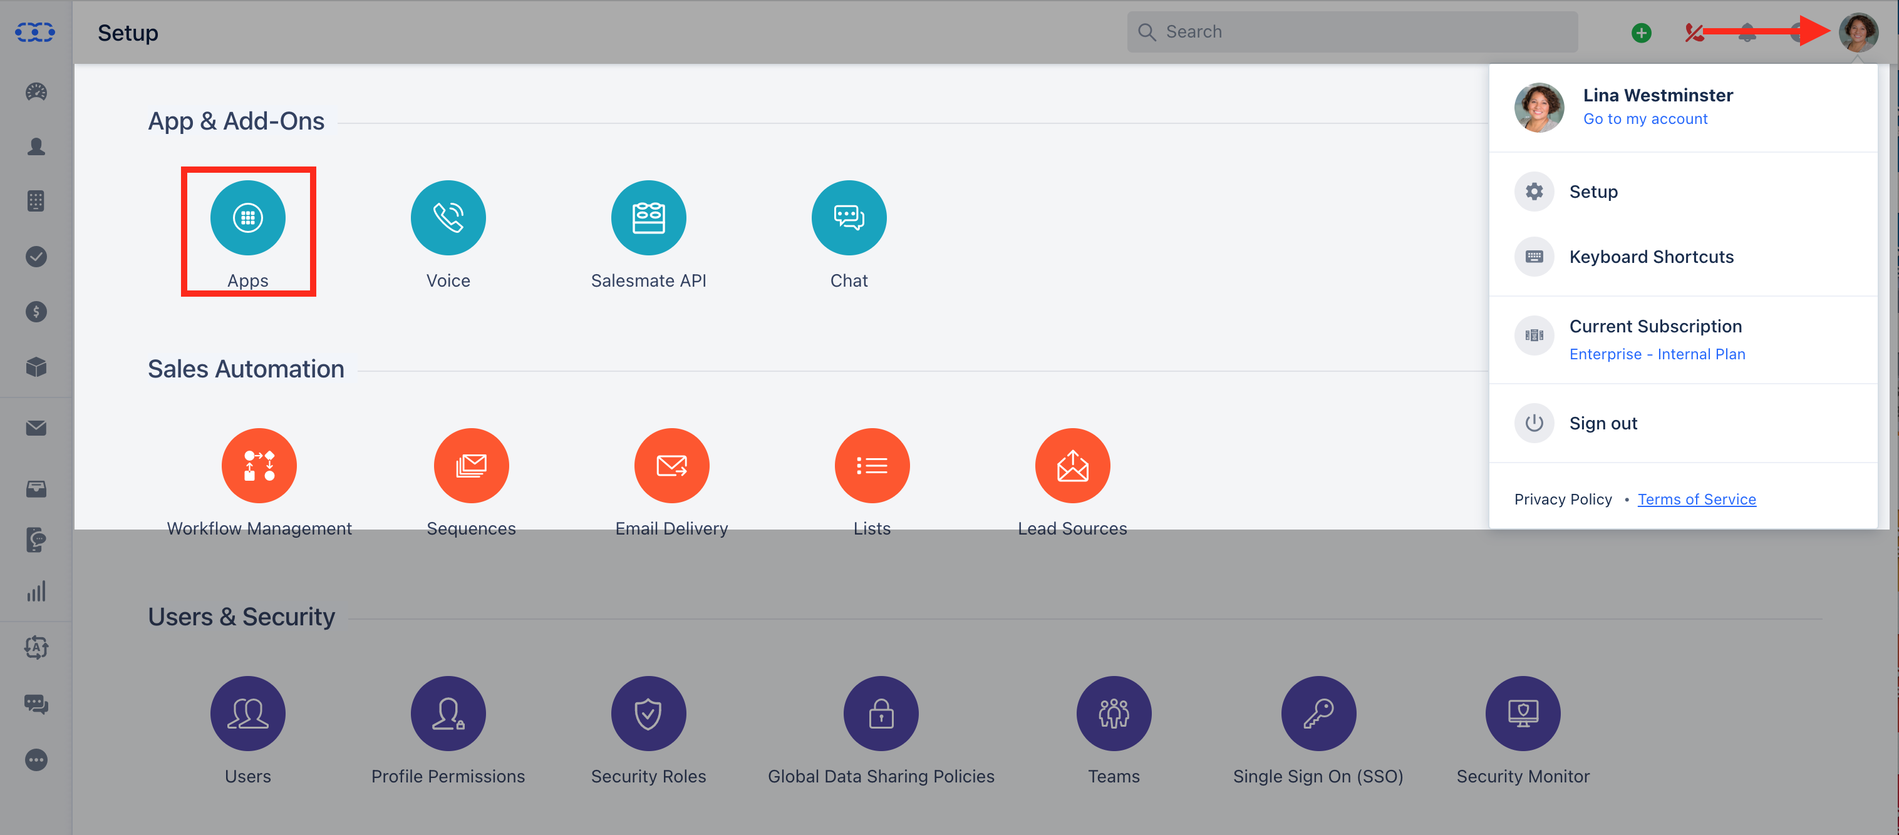The width and height of the screenshot is (1899, 835).
Task: Open Sequences settings
Action: [472, 466]
